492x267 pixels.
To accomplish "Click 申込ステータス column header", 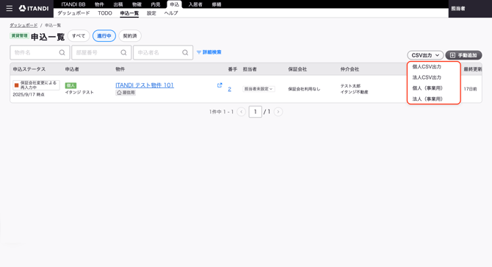I will pos(29,69).
